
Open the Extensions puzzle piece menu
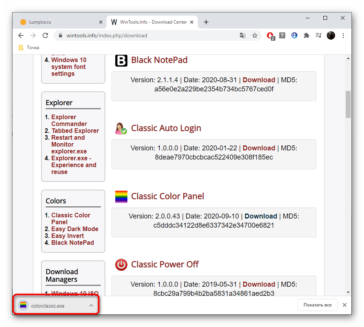[306, 35]
